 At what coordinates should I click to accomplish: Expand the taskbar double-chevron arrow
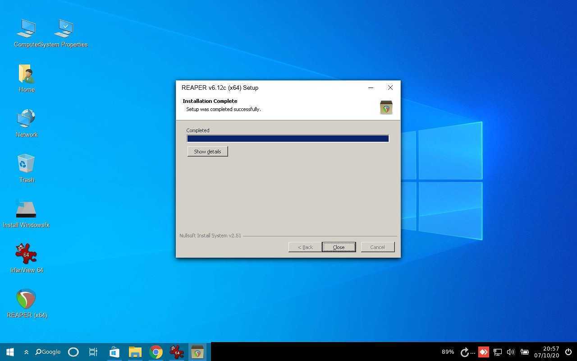pyautogui.click(x=26, y=352)
